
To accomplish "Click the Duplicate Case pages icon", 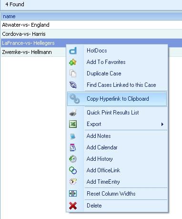I will coord(73,73).
